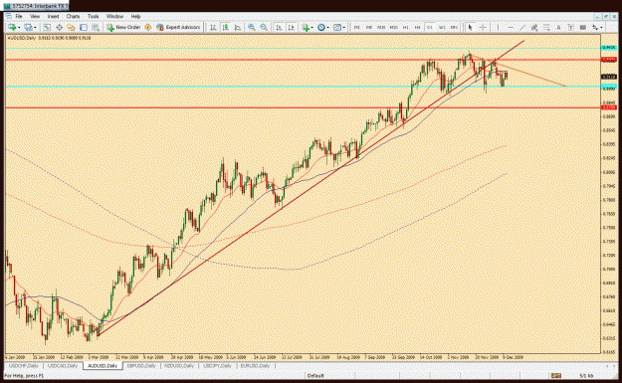Select the Crosshair tool
This screenshot has height=383, width=622.
(x=483, y=28)
